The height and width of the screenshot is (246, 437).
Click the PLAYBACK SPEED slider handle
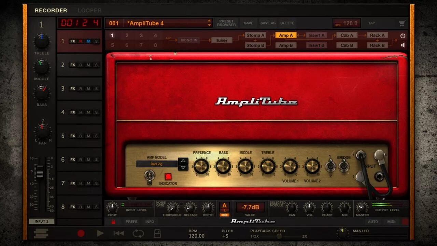click(279, 236)
